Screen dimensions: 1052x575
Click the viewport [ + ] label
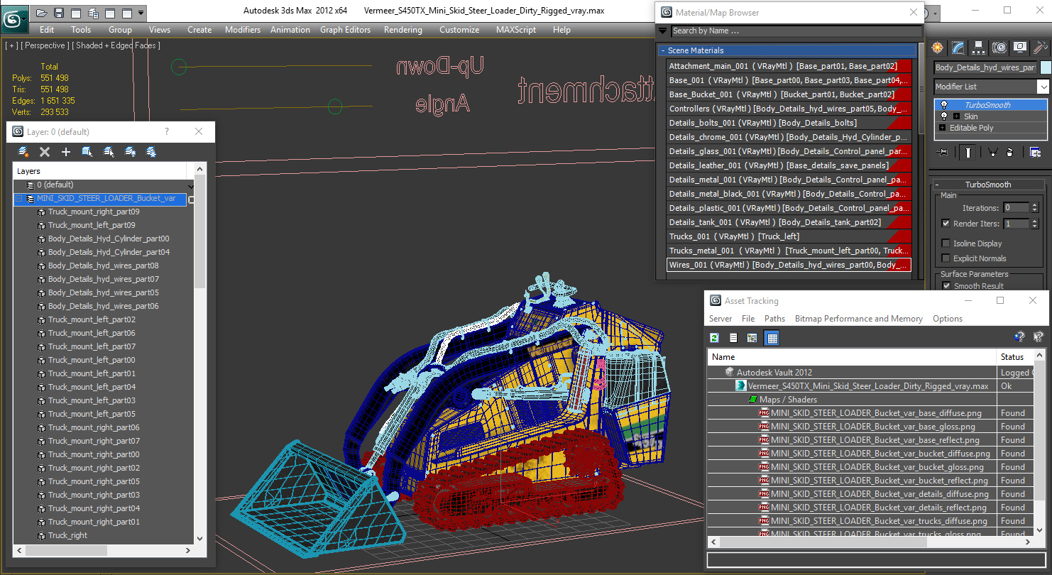(11, 45)
